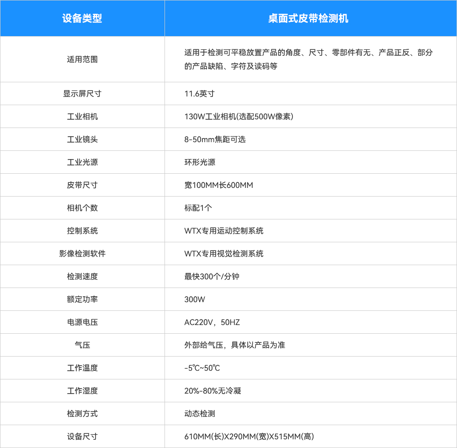The height and width of the screenshot is (448, 457).
Task: Click the -5℃~50℃ value
Action: pos(202,368)
